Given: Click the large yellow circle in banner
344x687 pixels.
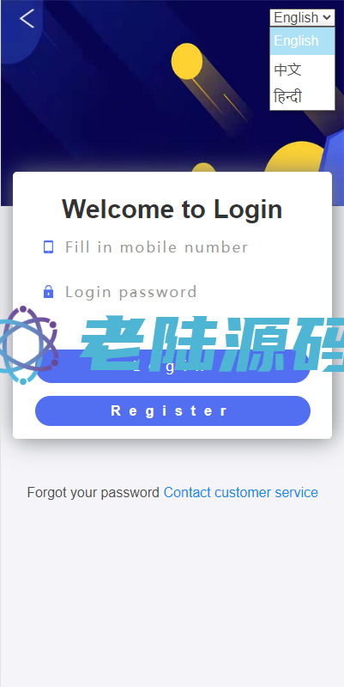Looking at the screenshot, I should pyautogui.click(x=295, y=157).
